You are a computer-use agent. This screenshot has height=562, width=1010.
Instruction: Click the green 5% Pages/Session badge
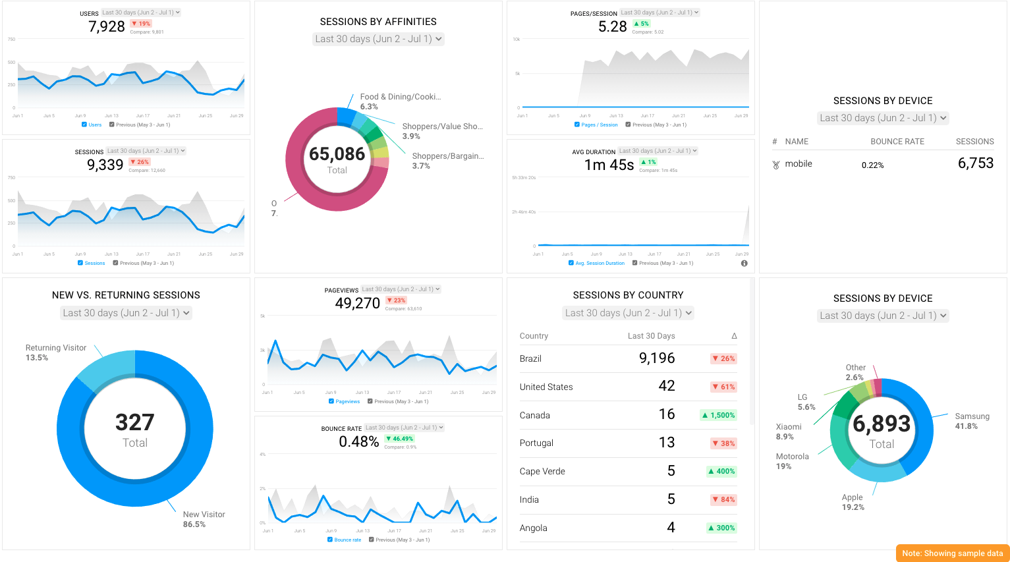[x=641, y=24]
